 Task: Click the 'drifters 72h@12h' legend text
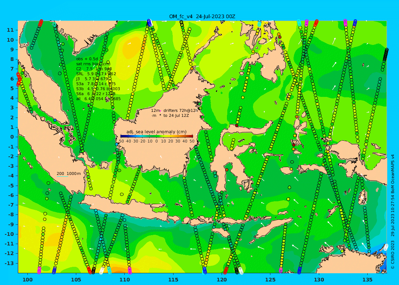click(x=181, y=111)
